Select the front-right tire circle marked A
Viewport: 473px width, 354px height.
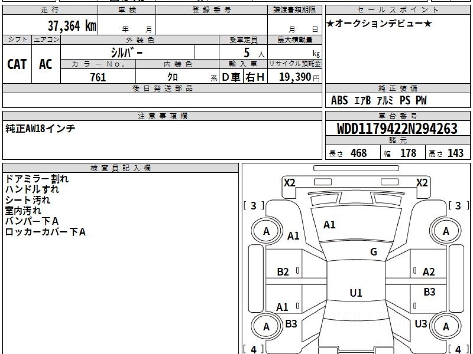(x=446, y=231)
